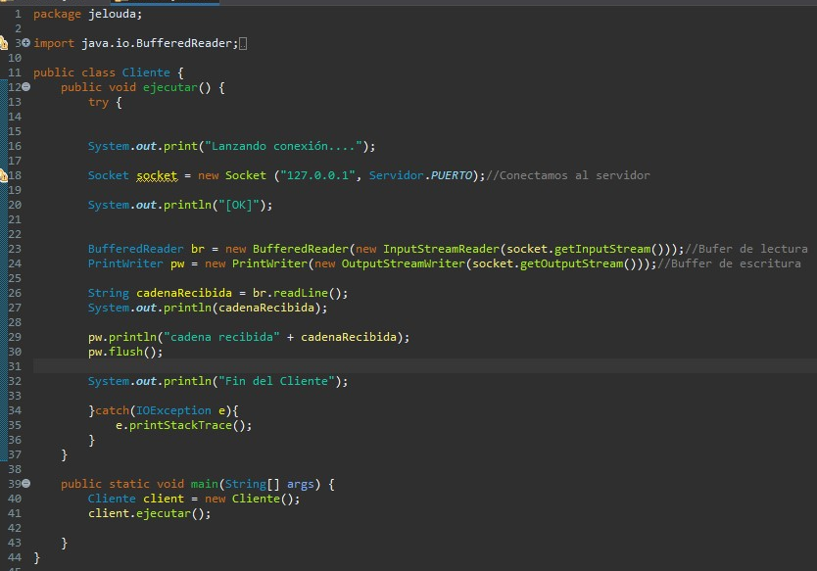Click the folded-imports placeholder box after BufferedReader
The width and height of the screenshot is (817, 571).
click(243, 43)
